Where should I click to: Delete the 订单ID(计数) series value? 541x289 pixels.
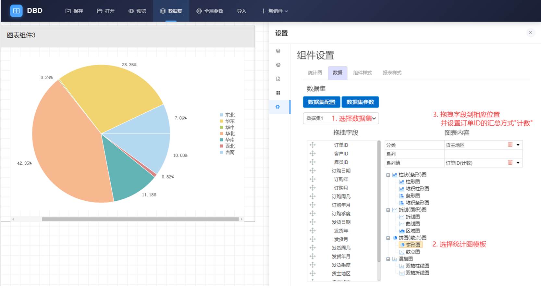pos(510,163)
